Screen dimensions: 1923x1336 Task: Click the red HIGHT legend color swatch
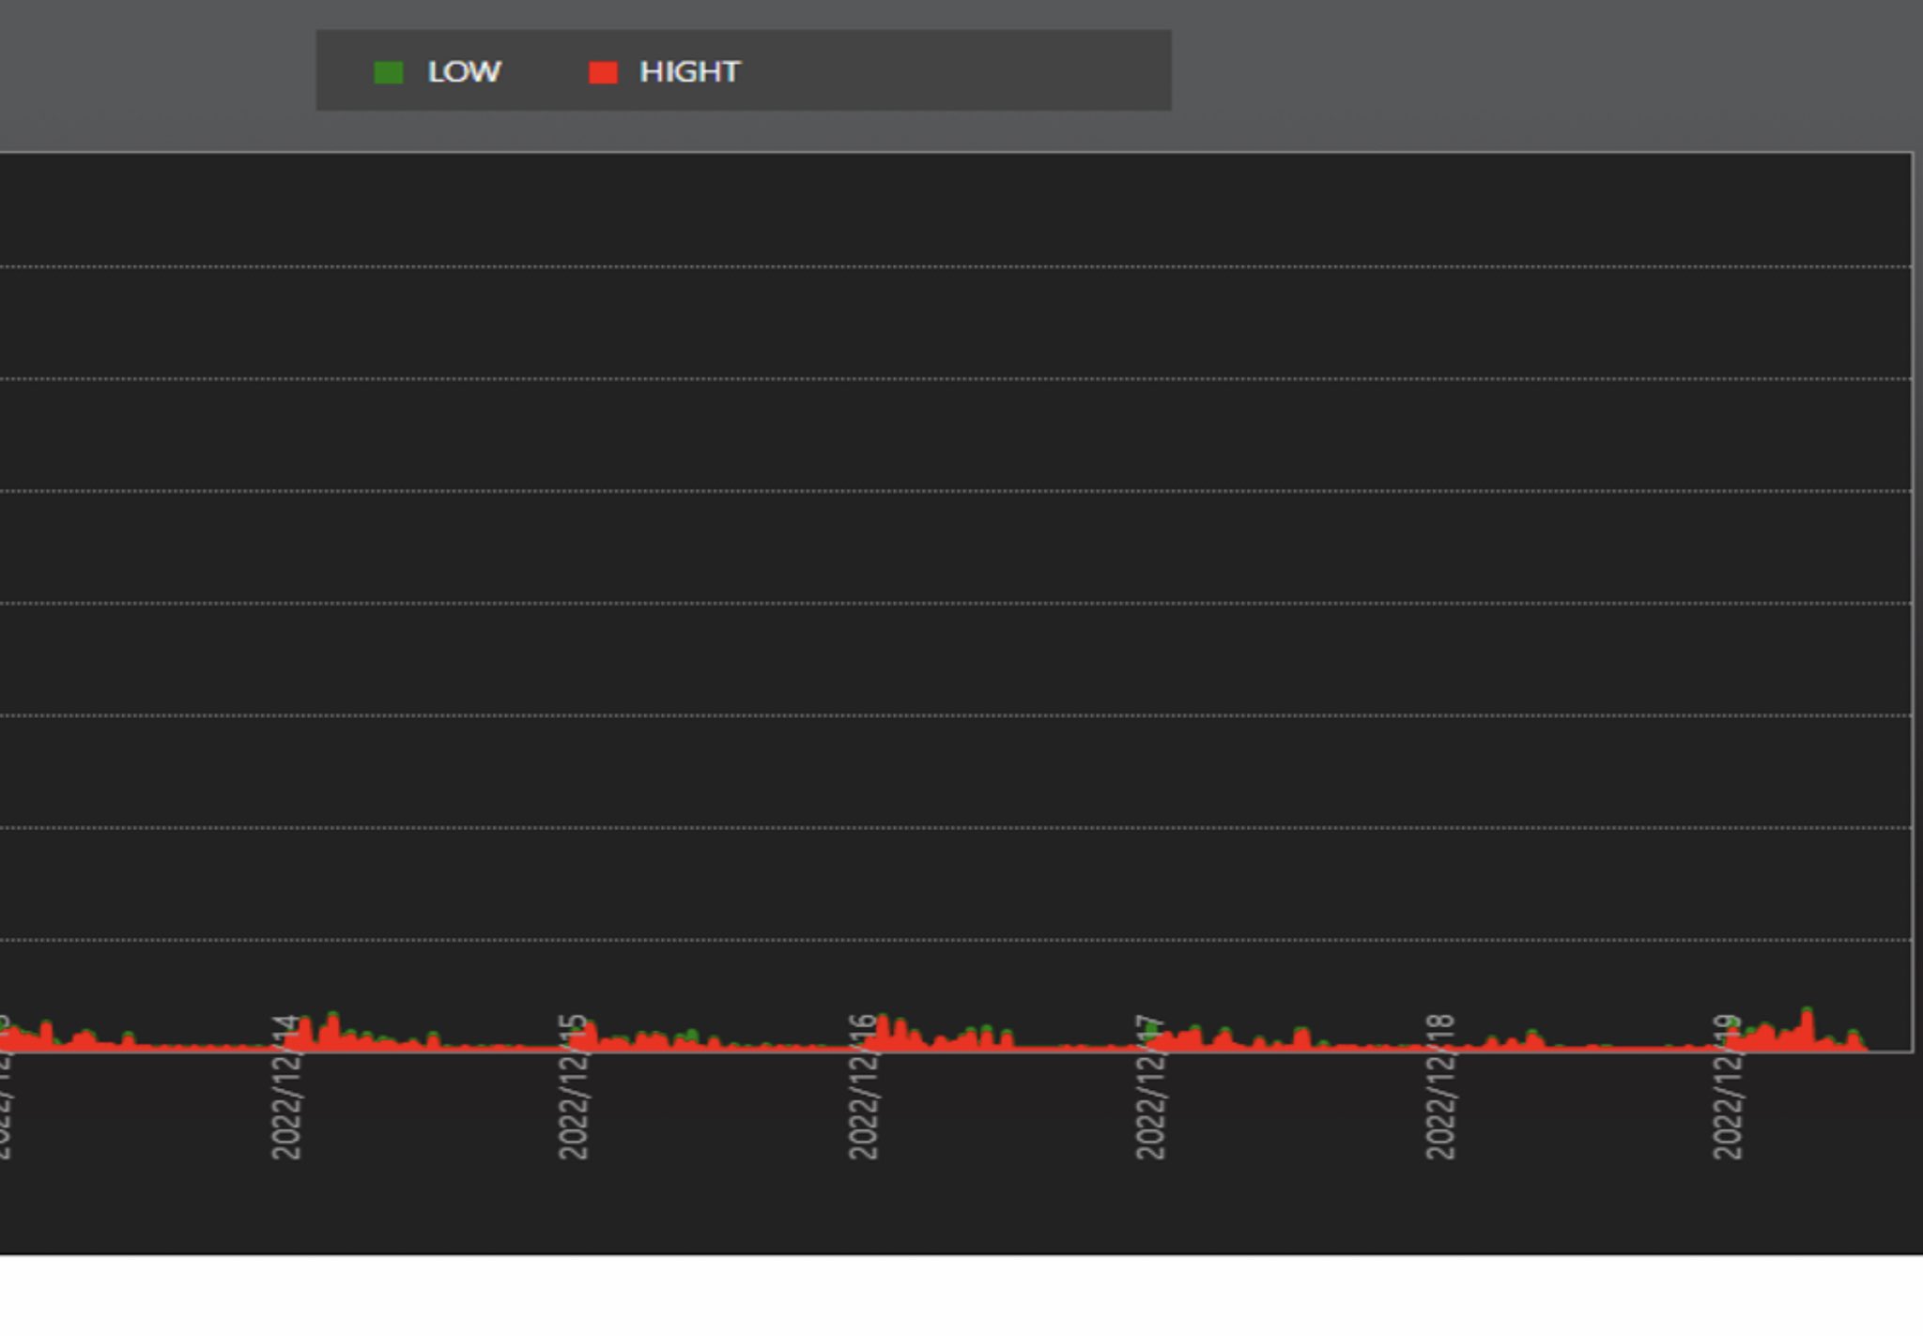point(603,72)
